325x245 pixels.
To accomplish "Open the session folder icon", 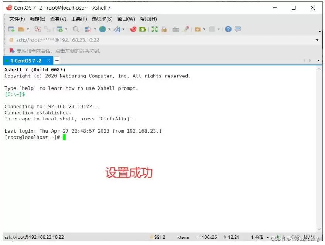I will (x=21, y=29).
